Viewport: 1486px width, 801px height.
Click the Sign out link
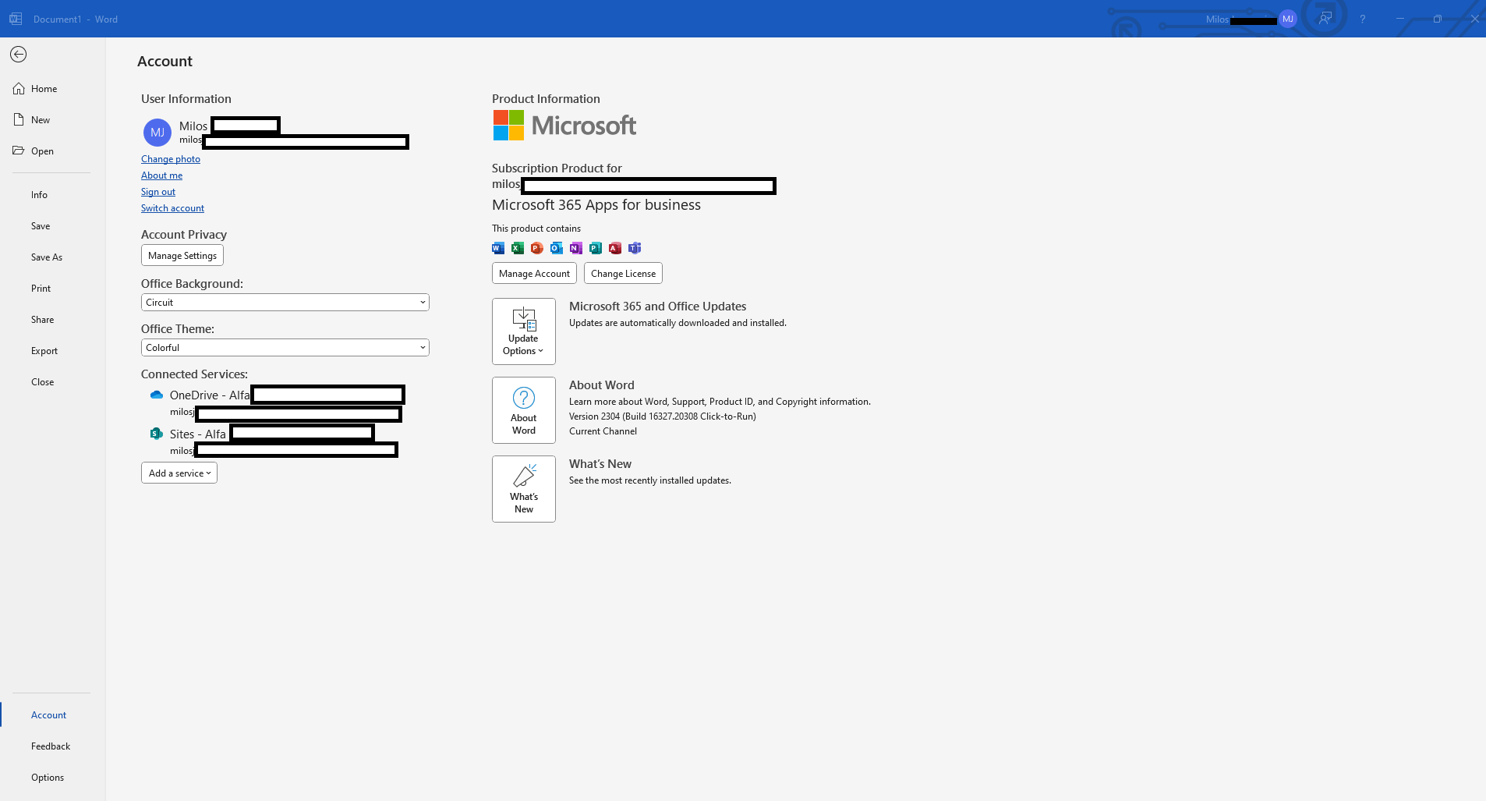158,192
